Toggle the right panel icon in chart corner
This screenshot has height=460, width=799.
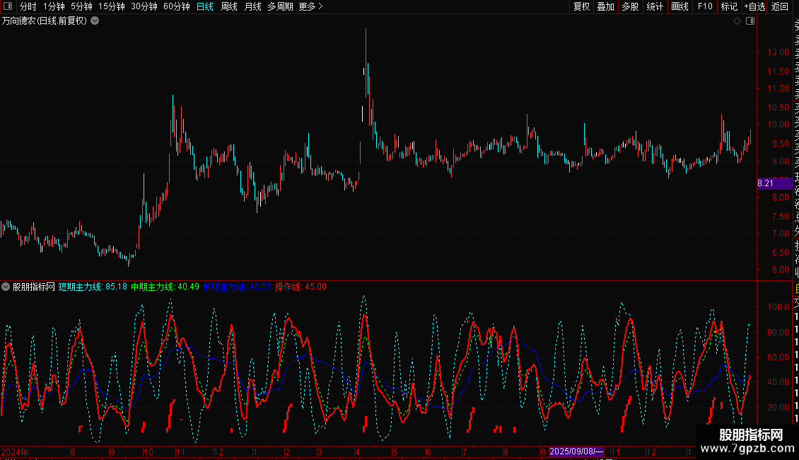tap(750, 21)
